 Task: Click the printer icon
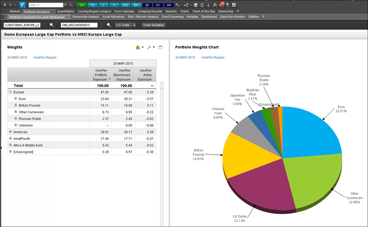(202, 5)
